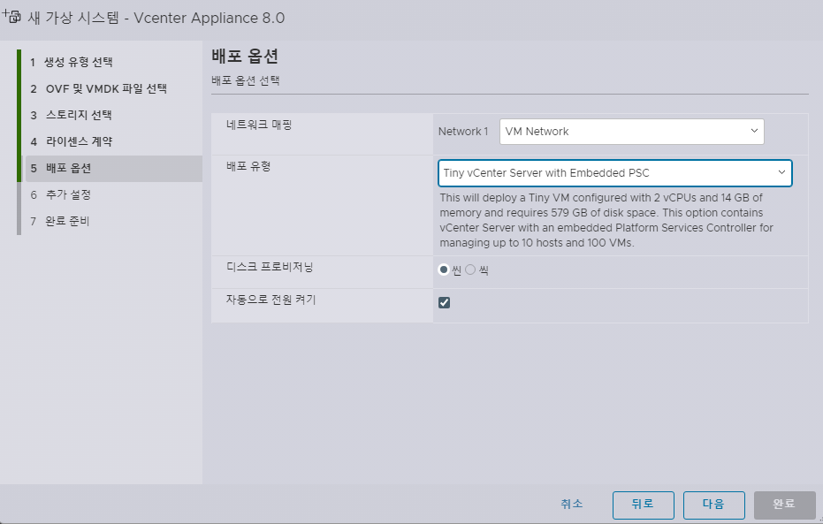The image size is (823, 524).
Task: Click the new virtual machine icon in title
Action: (x=11, y=16)
